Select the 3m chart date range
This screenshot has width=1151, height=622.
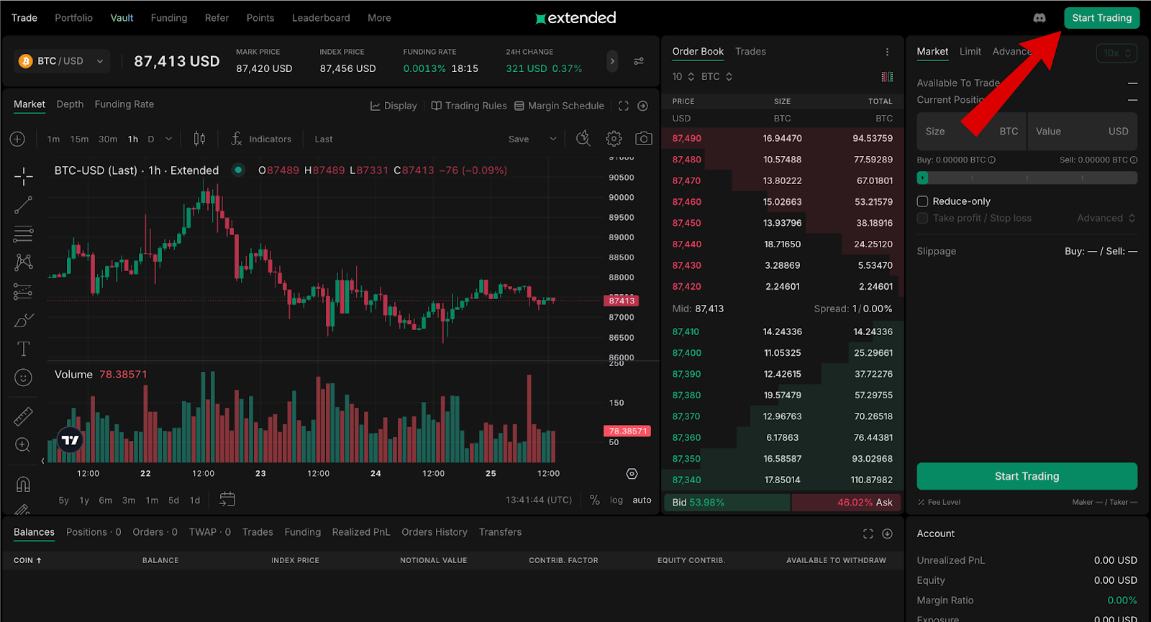tap(129, 500)
